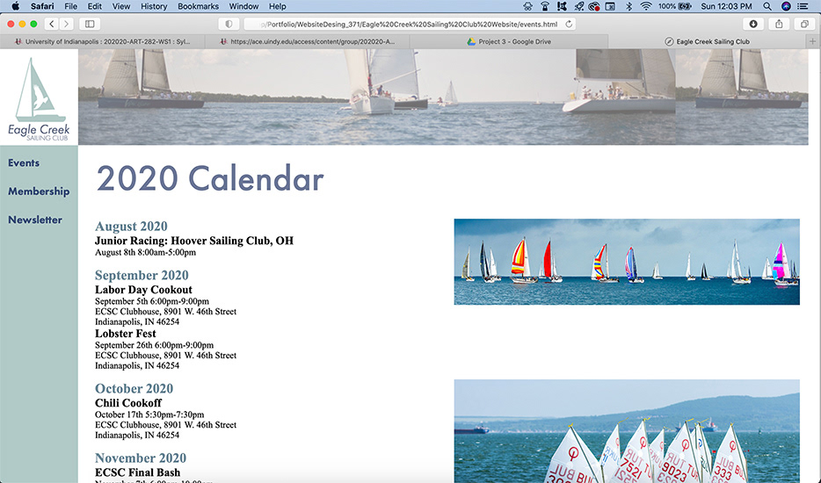Open the Bluetooth status menu
The image size is (821, 483).
[629, 6]
